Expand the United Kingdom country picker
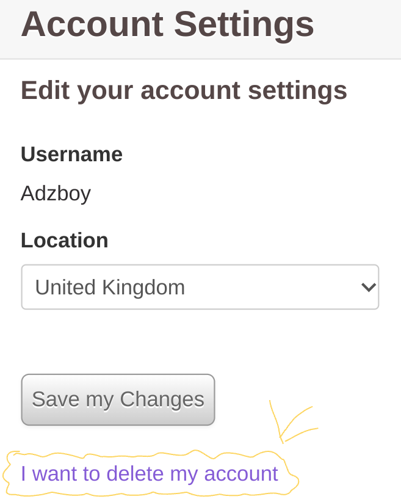This screenshot has width=401, height=499. click(x=200, y=286)
